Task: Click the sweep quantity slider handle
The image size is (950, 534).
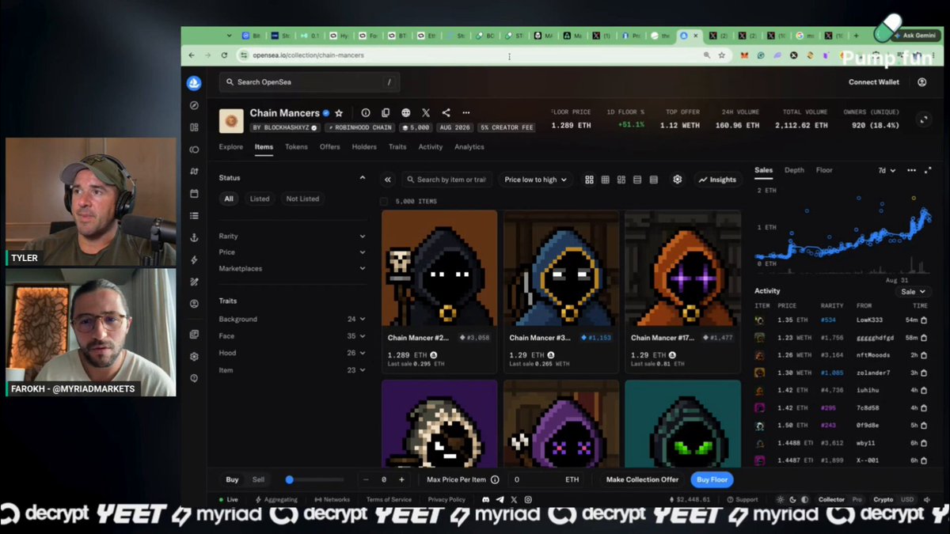Action: (290, 479)
